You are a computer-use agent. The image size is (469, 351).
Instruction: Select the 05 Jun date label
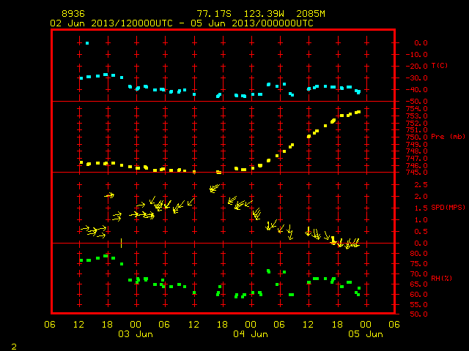[x=366, y=333]
